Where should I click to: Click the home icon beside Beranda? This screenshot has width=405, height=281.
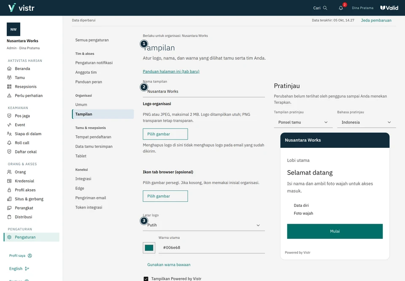[x=9, y=69]
